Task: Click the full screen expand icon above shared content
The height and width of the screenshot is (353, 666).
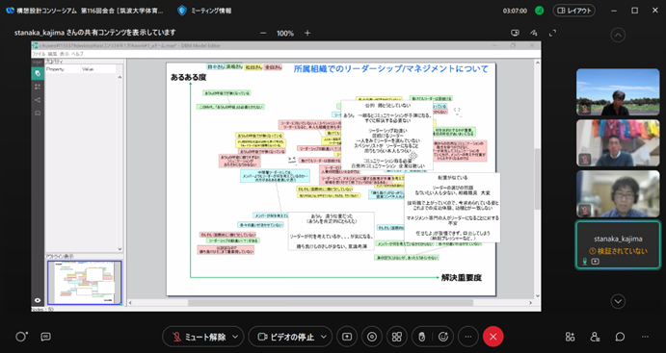Action: point(552,33)
